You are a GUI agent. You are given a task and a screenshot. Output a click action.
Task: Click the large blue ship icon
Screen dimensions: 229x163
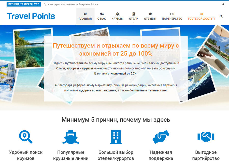[x=71, y=137]
